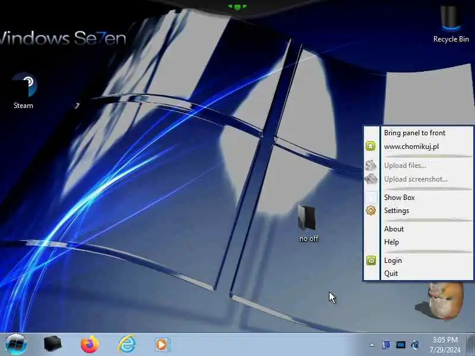Click the orange gear icon beside Settings
This screenshot has height=356, width=475.
coord(370,211)
